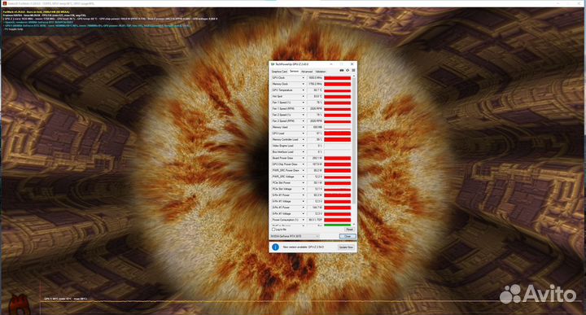
Task: Open the Video Engine Load dropdown arrow
Action: click(x=303, y=146)
